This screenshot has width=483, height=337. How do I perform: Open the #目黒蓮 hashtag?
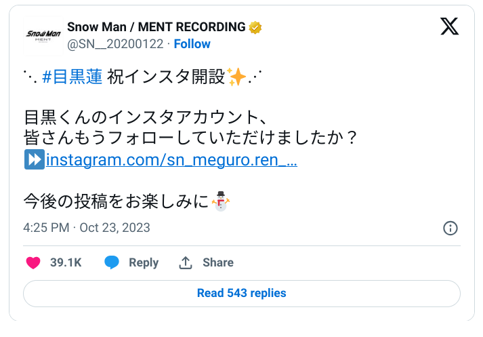click(72, 77)
